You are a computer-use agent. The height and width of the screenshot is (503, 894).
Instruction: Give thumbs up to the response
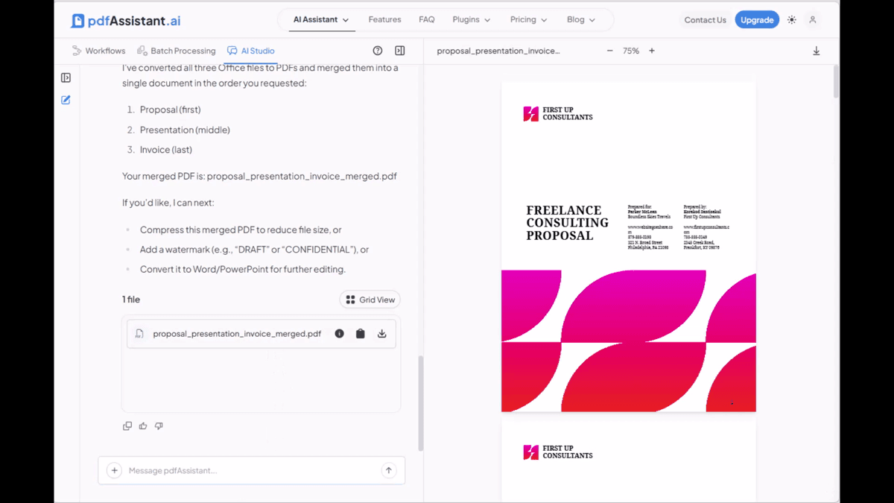point(143,426)
